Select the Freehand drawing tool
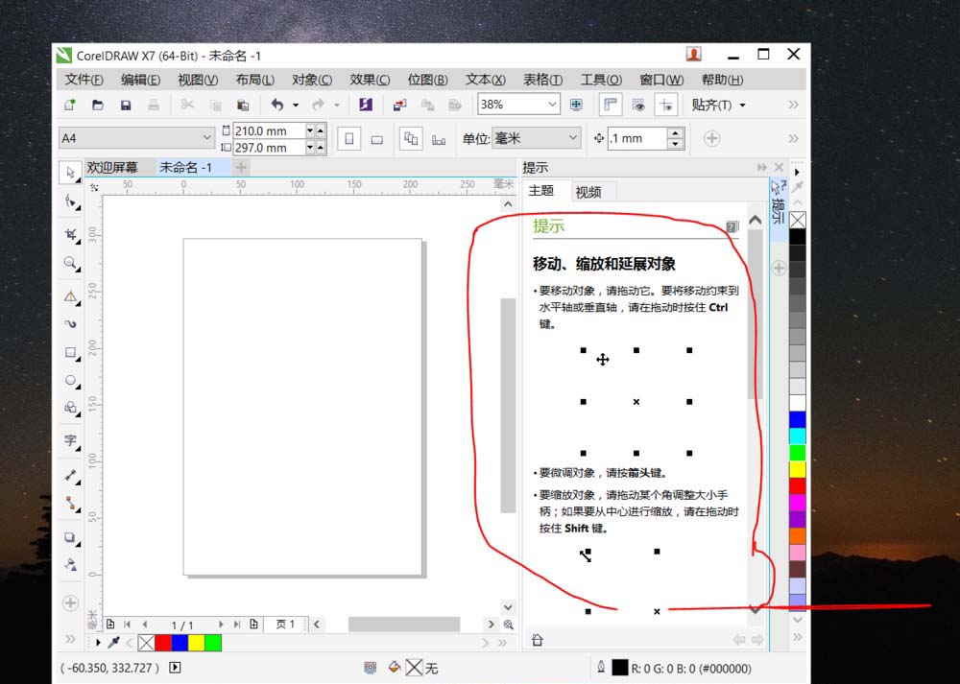 pos(71,298)
